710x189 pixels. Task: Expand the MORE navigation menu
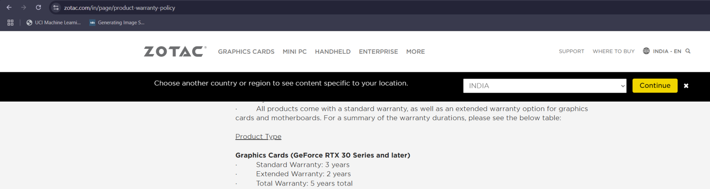[415, 51]
